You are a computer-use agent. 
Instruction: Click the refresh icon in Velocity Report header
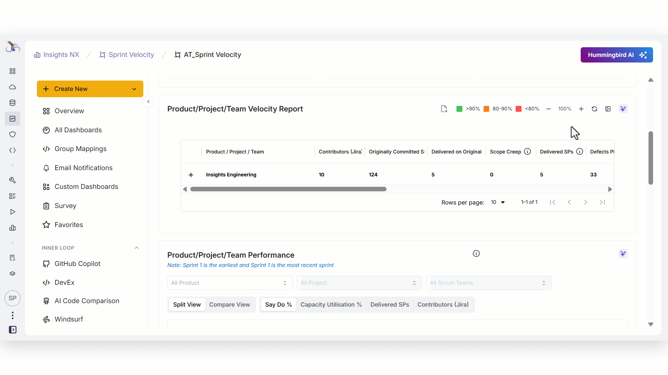point(594,109)
